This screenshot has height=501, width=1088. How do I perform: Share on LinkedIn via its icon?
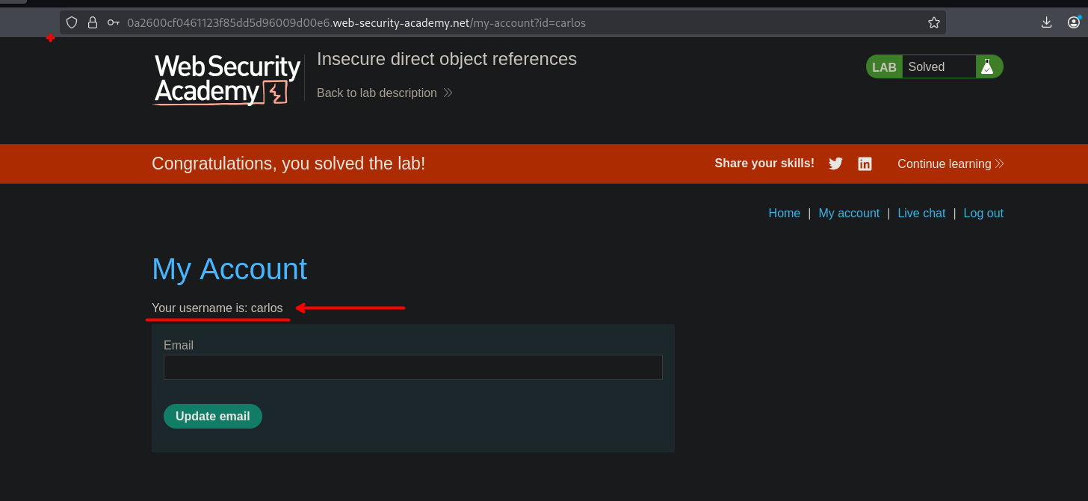[x=865, y=164]
